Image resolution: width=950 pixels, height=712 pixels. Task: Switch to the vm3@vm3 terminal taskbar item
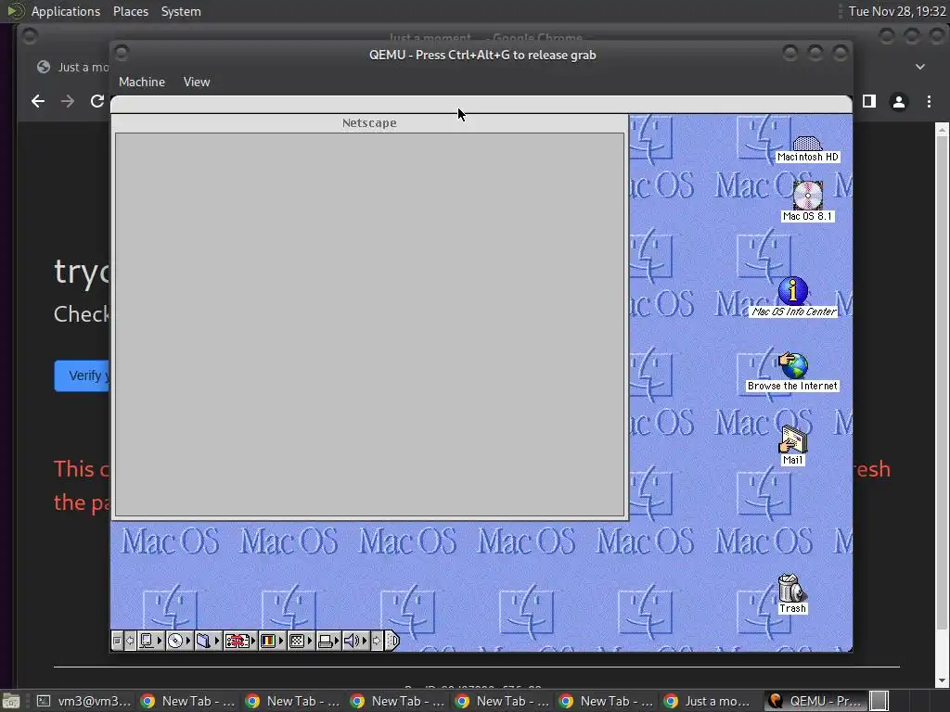coord(83,701)
